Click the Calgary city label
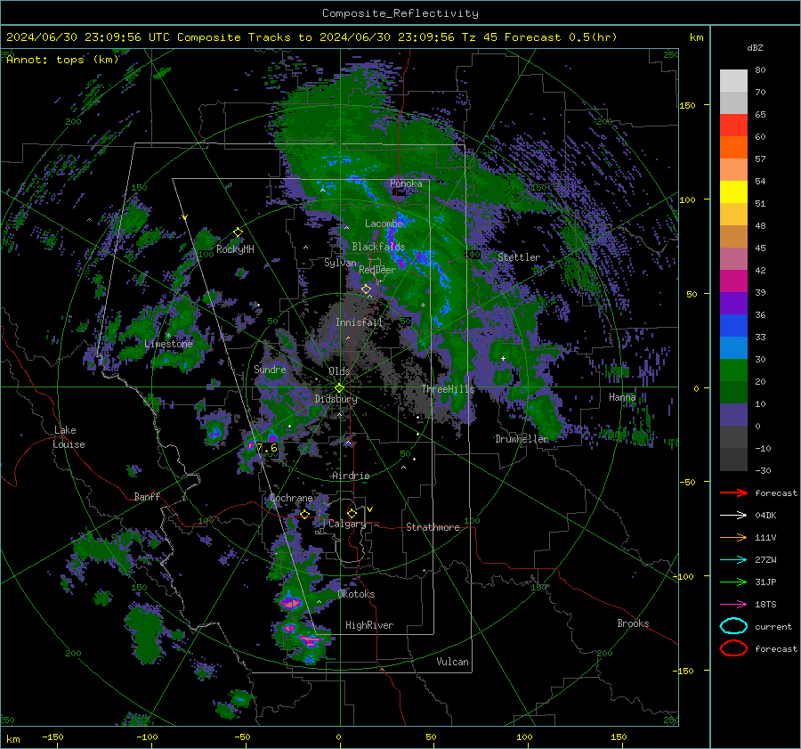The height and width of the screenshot is (749, 801). click(x=347, y=524)
